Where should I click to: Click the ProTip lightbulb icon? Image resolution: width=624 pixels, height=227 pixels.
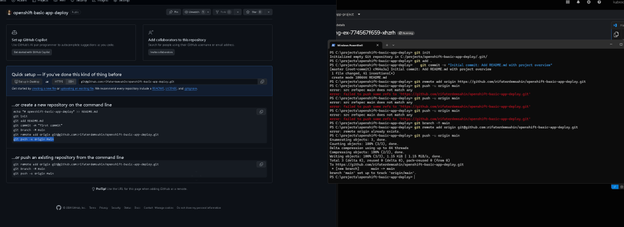click(93, 189)
